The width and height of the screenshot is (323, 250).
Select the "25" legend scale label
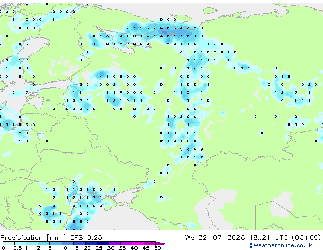99,248
